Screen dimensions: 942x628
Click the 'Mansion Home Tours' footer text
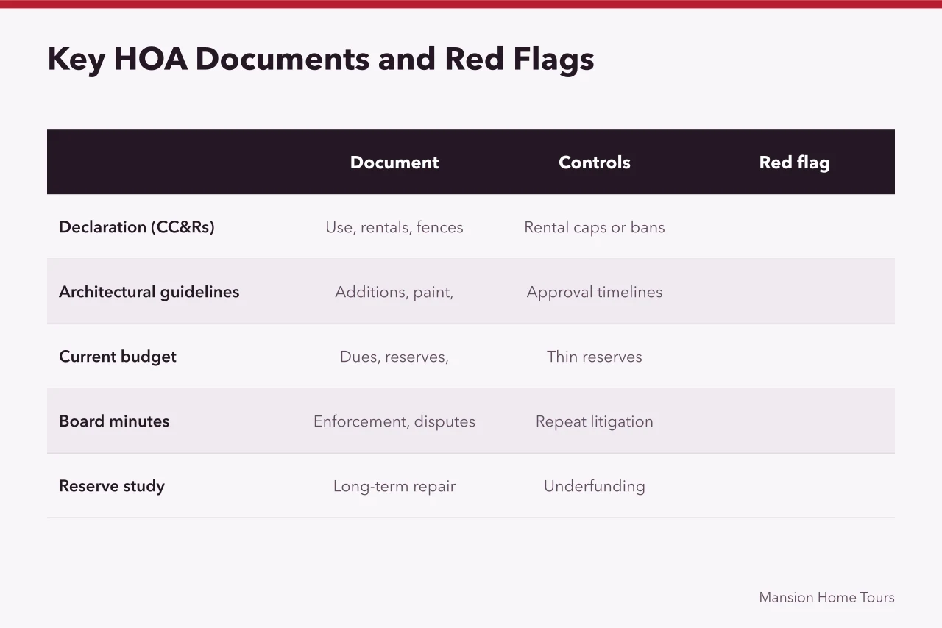pyautogui.click(x=827, y=597)
